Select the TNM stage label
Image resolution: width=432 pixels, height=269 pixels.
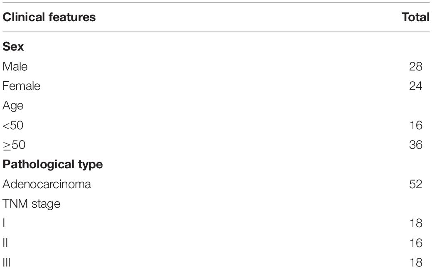pyautogui.click(x=32, y=204)
